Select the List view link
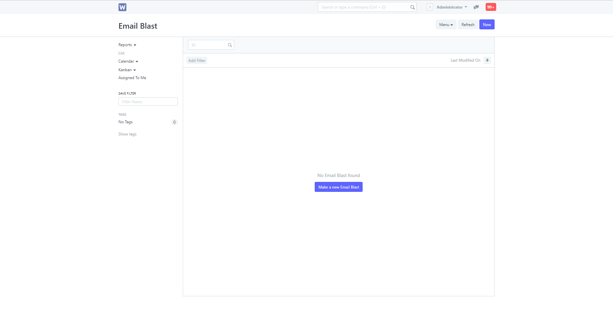Image resolution: width=613 pixels, height=322 pixels. 121,53
